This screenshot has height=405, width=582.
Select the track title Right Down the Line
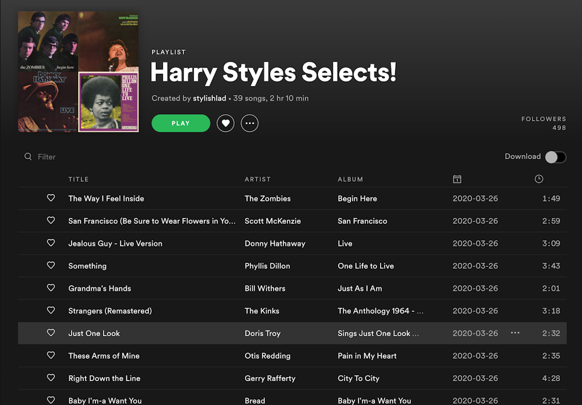[x=104, y=378]
